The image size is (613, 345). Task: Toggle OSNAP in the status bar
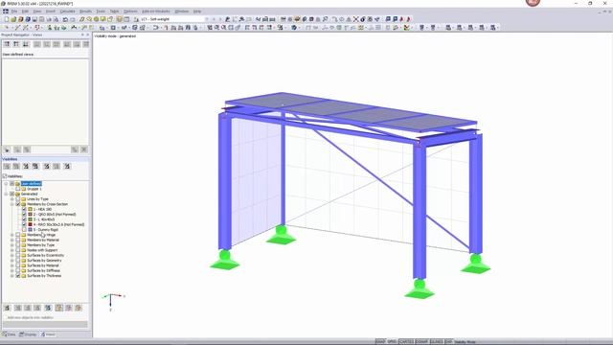(x=421, y=342)
